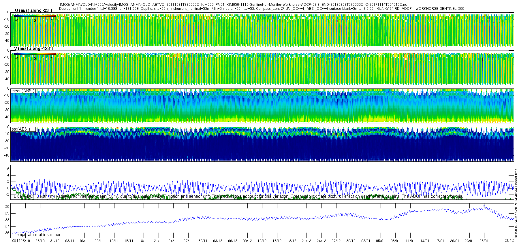Select the 'U (m/s) along -33°T' panel label
Image resolution: width=519 pixels, height=245 pixels.
pyautogui.click(x=34, y=10)
